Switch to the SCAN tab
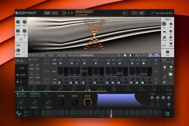This screenshot has height=126, width=189. click(22, 68)
